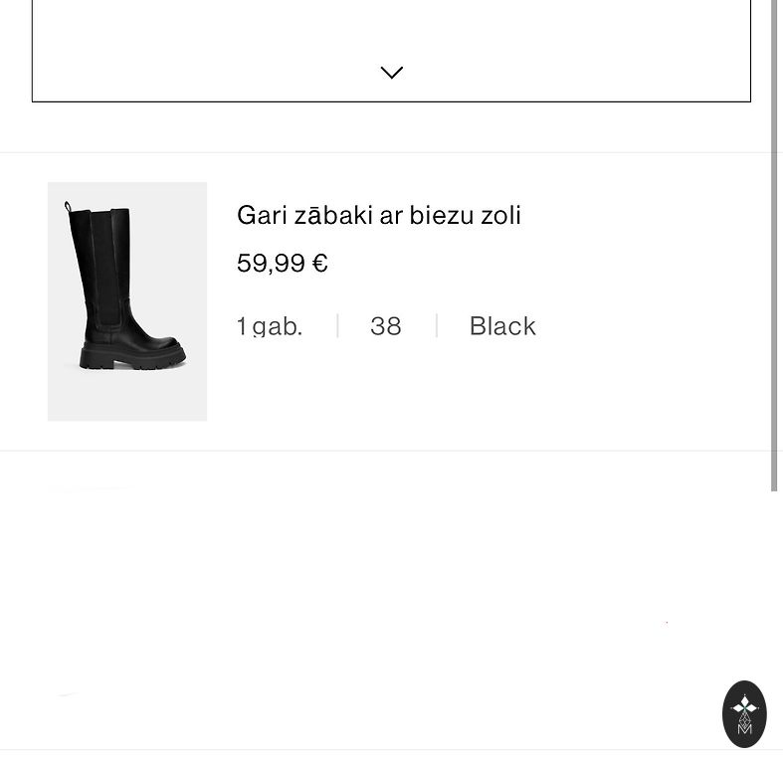The height and width of the screenshot is (764, 783).
Task: Click the downward arrow icon above the product
Action: pos(391,72)
